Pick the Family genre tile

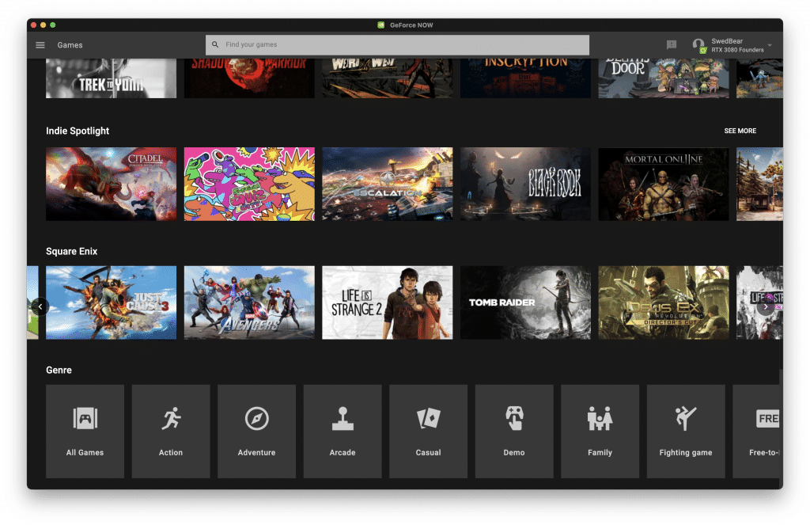pyautogui.click(x=600, y=432)
